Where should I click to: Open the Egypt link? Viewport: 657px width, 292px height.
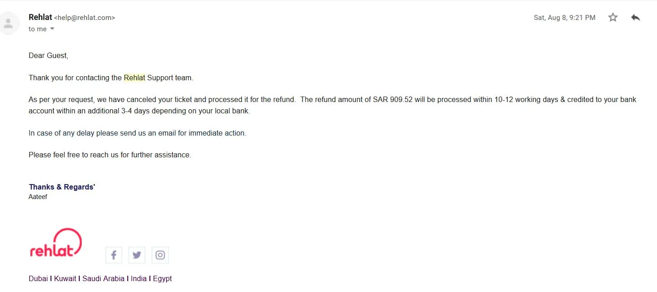162,278
